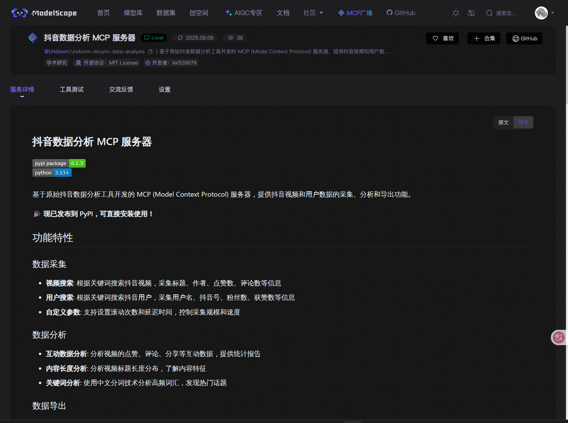Show the original text with 原文
The height and width of the screenshot is (423, 568).
coord(504,123)
